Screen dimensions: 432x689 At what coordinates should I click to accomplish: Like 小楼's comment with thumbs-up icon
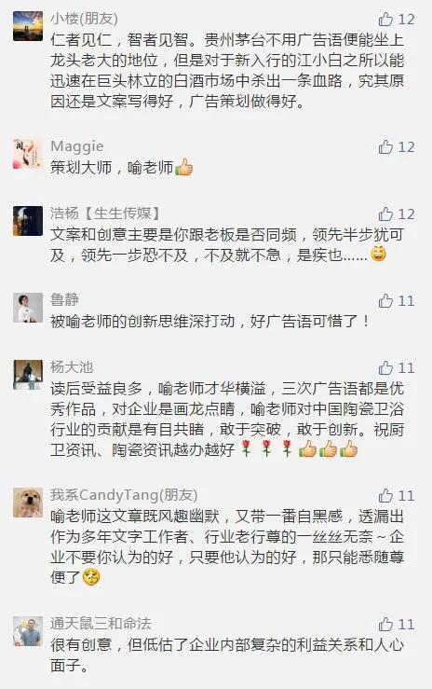click(385, 20)
